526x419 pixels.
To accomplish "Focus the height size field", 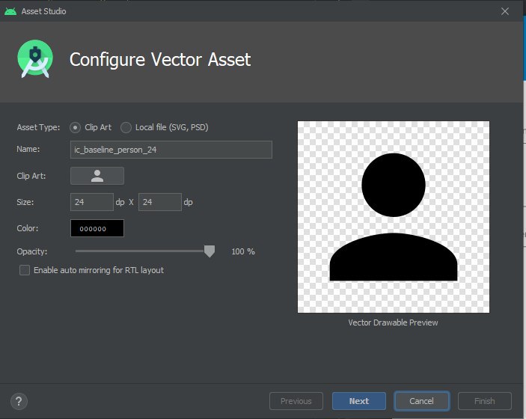I will tap(160, 202).
